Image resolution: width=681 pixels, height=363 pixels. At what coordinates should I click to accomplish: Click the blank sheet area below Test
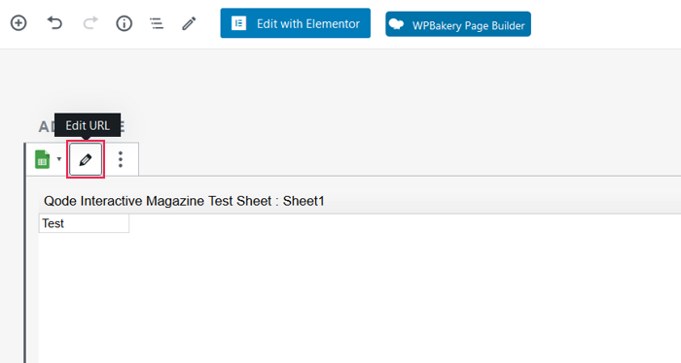click(x=360, y=298)
